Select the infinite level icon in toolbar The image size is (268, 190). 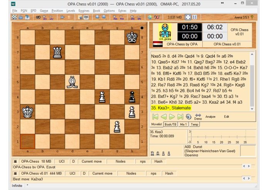(38, 17)
